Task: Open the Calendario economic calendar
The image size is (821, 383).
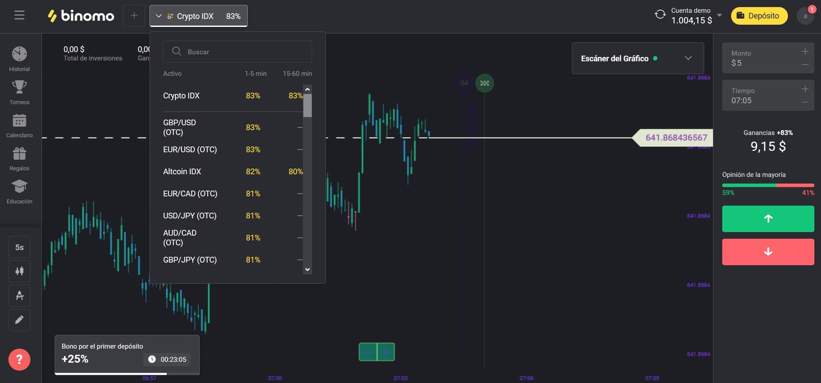Action: click(20, 125)
